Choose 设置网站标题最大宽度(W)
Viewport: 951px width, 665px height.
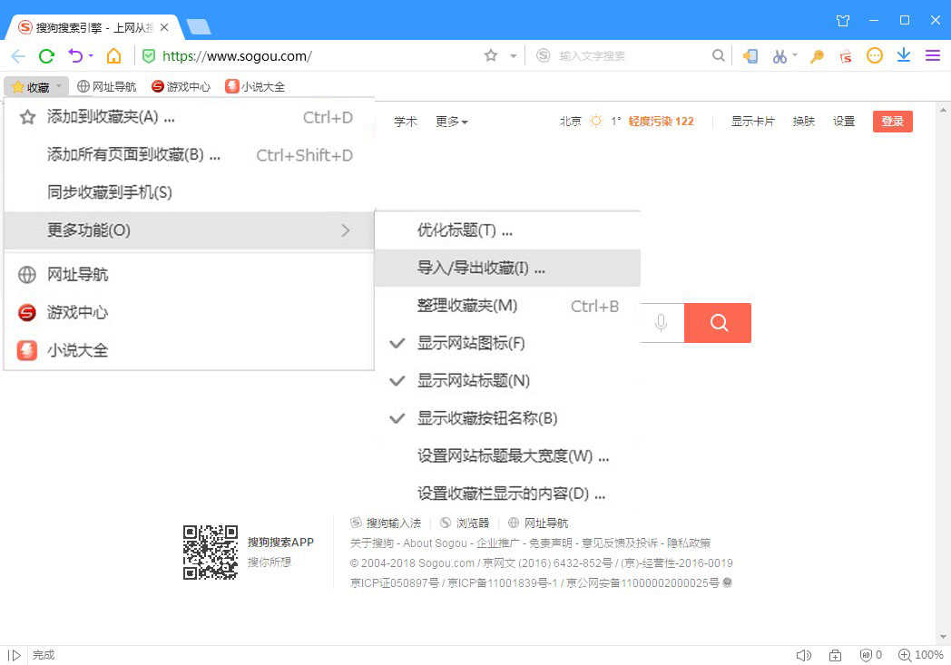point(507,455)
